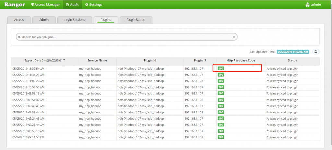Screen dimensions: 332x150
Task: Select export date 05/25/2019 09:24:45 AM
Action: (x=29, y=119)
